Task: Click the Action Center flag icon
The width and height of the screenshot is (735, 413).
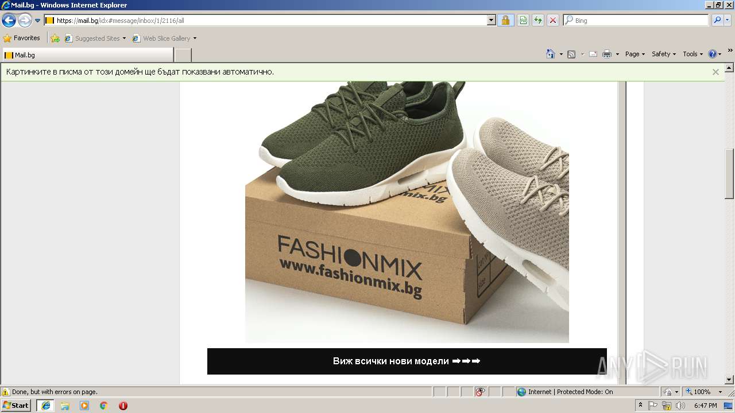Action: (x=653, y=406)
